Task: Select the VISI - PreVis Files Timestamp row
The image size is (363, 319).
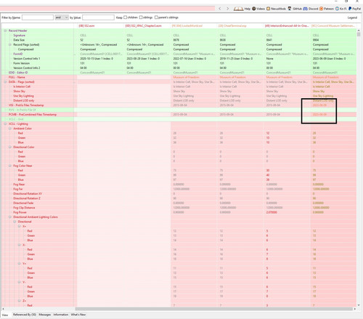Action: (x=179, y=105)
